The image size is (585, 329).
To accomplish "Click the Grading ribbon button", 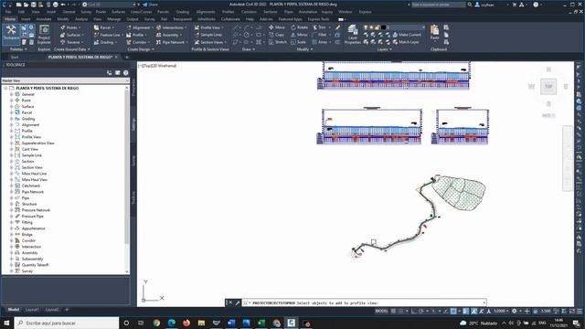I will click(x=105, y=42).
